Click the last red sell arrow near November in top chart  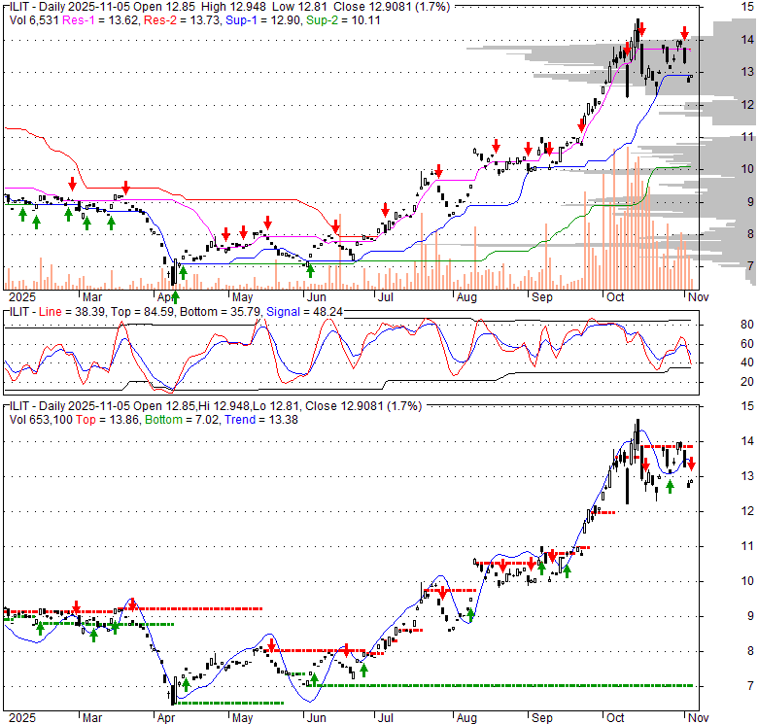(684, 33)
